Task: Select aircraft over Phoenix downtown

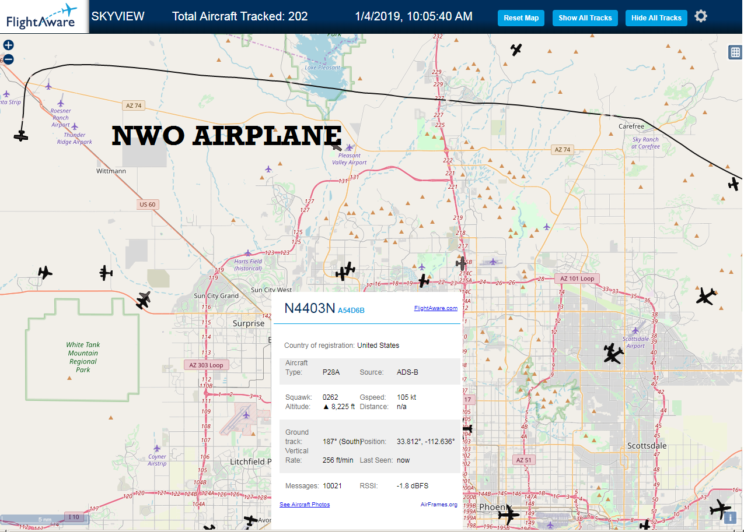Action: (x=508, y=515)
